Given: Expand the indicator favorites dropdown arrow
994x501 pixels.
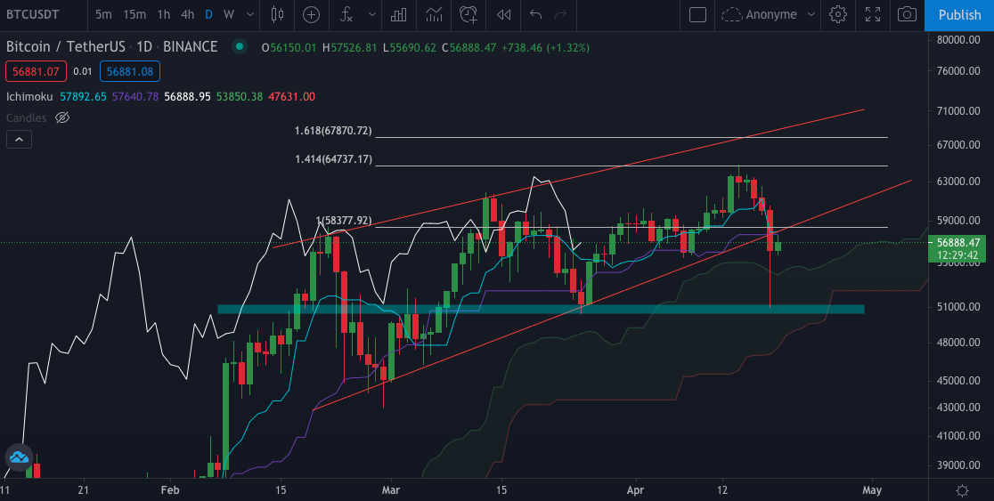Looking at the screenshot, I should tap(372, 14).
